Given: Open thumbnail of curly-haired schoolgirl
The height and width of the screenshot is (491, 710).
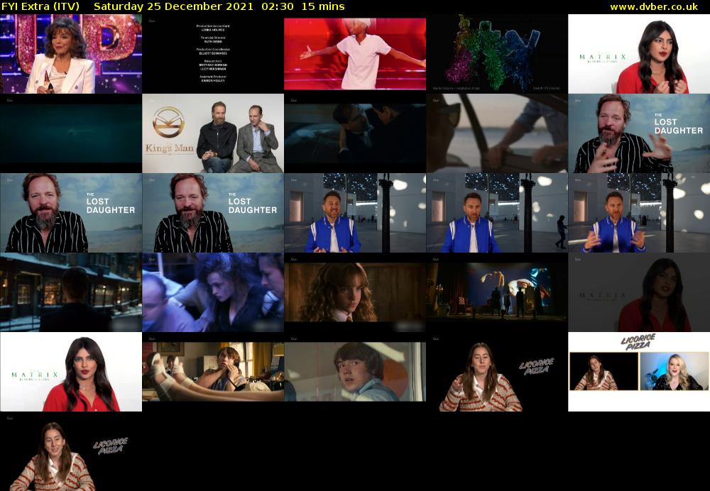Looking at the screenshot, I should point(354,292).
